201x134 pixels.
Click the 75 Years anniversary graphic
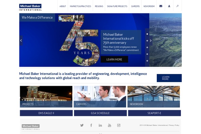point(79,40)
